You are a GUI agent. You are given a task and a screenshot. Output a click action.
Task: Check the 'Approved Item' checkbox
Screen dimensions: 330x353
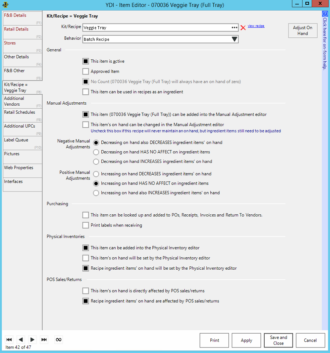coord(86,71)
